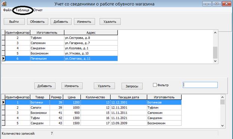Click down arrow of manufacturers table scrollbar
The image size is (233, 139).
[215, 61]
